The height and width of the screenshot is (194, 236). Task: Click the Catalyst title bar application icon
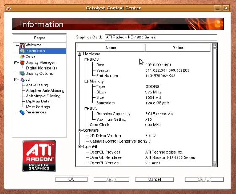[x=8, y=8]
